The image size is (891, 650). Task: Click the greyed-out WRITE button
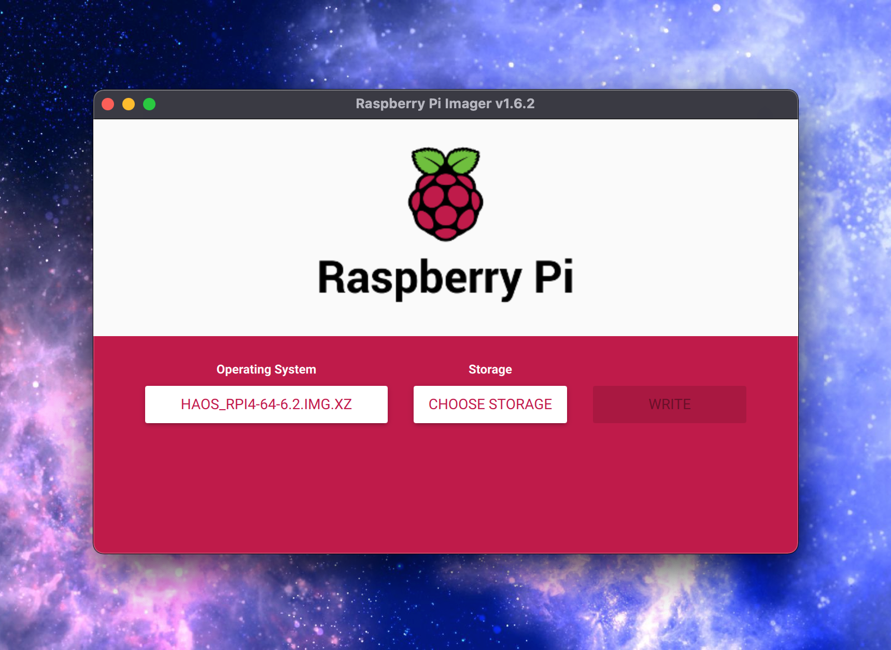(x=670, y=404)
